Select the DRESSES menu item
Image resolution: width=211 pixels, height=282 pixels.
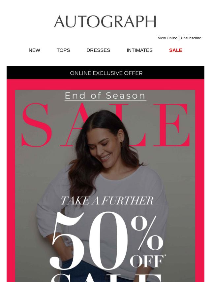pyautogui.click(x=98, y=50)
